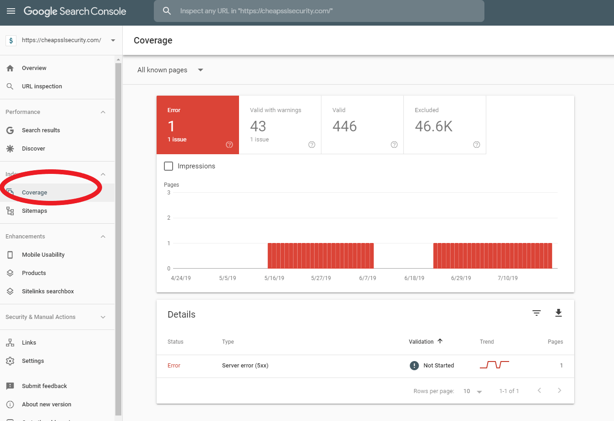Select the Valid with warnings card
Image resolution: width=614 pixels, height=421 pixels.
coord(280,125)
